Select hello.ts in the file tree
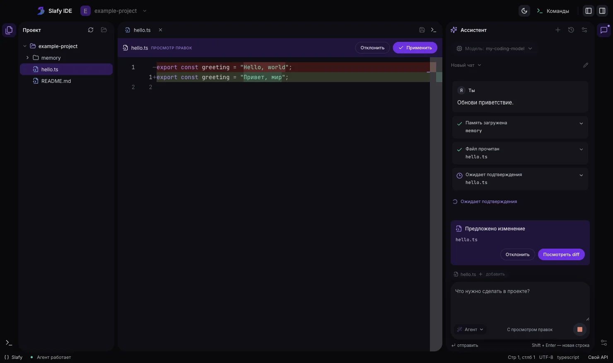Screen dimensions: 613x363 66,69
